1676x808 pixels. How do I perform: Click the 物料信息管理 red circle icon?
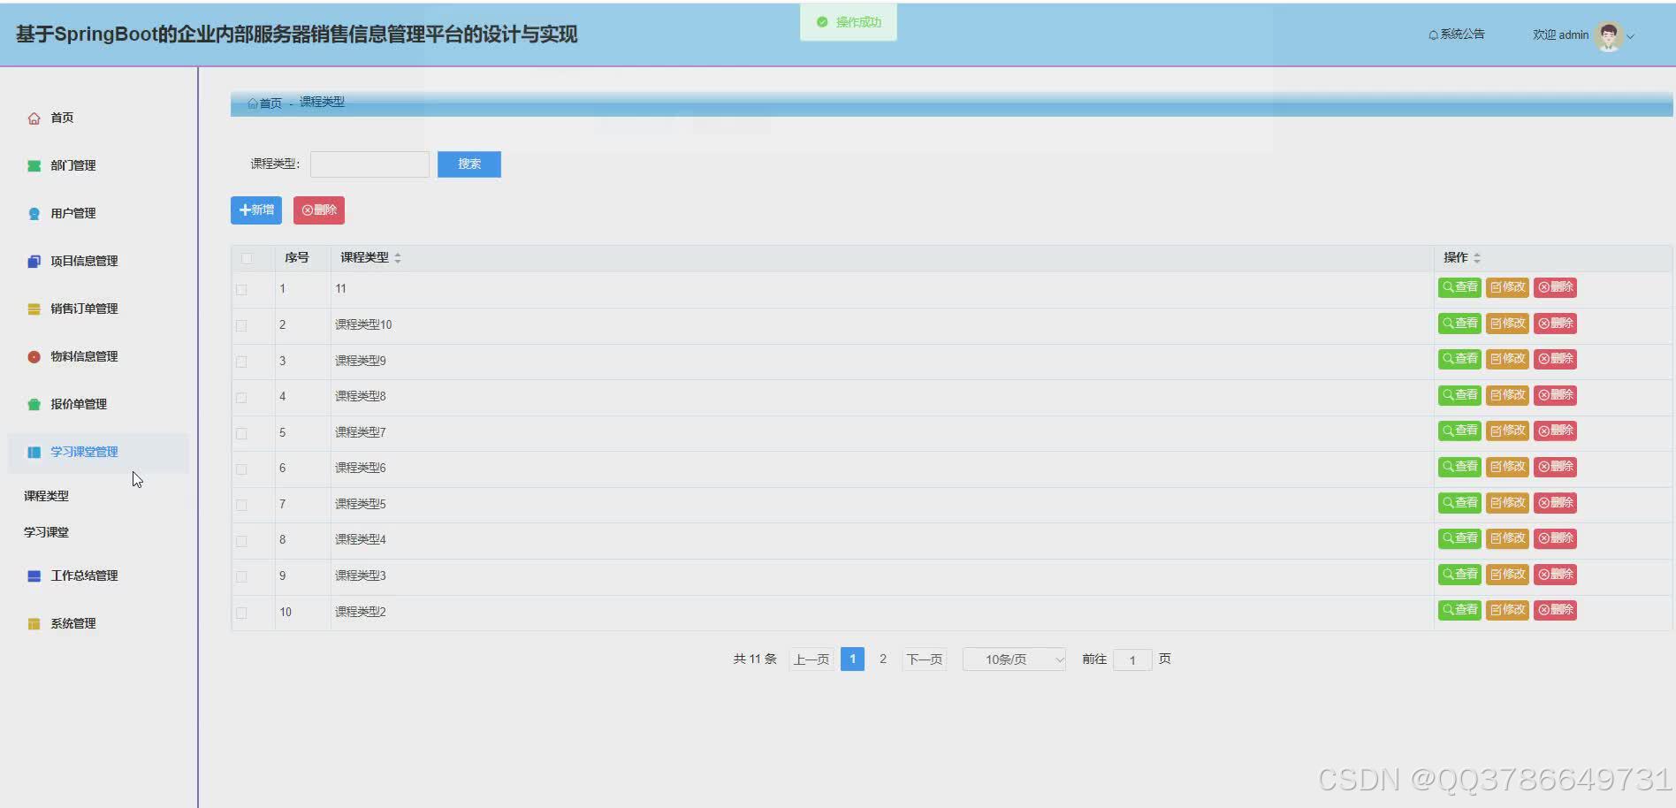click(34, 357)
